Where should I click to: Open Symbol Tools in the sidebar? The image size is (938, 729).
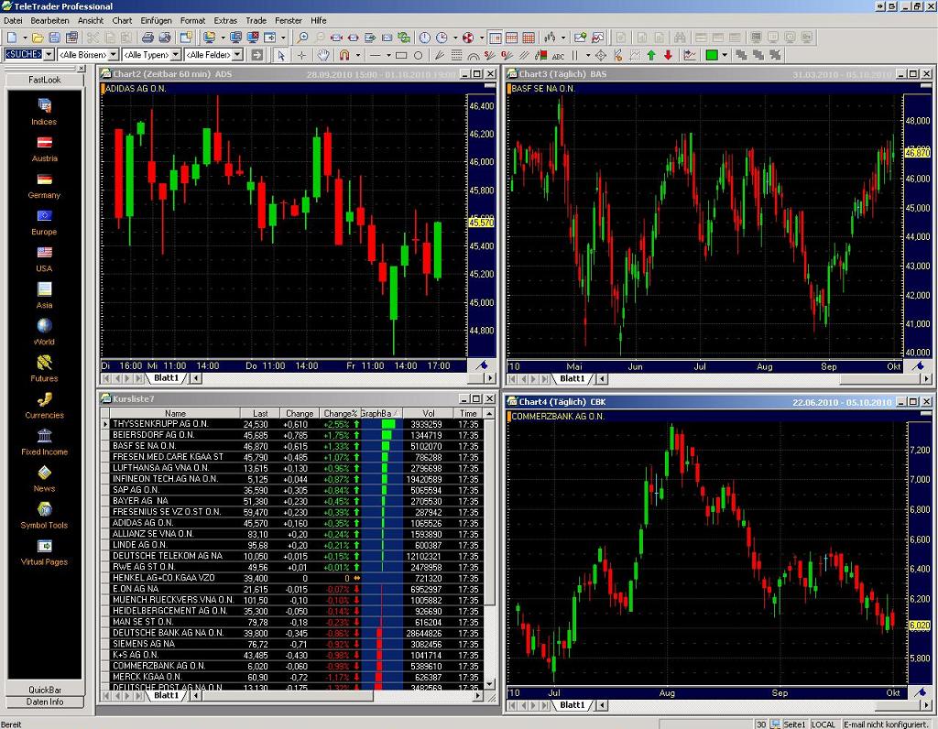click(x=44, y=515)
